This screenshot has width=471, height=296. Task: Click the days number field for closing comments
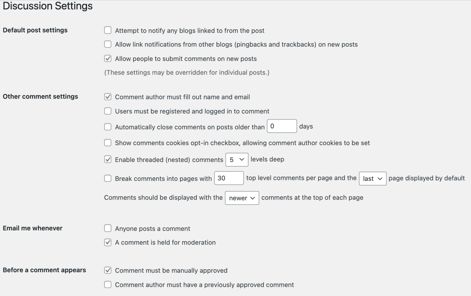click(x=282, y=126)
